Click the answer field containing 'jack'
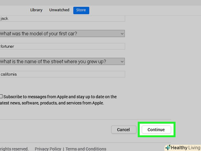This screenshot has height=151, width=201. pyautogui.click(x=62, y=19)
